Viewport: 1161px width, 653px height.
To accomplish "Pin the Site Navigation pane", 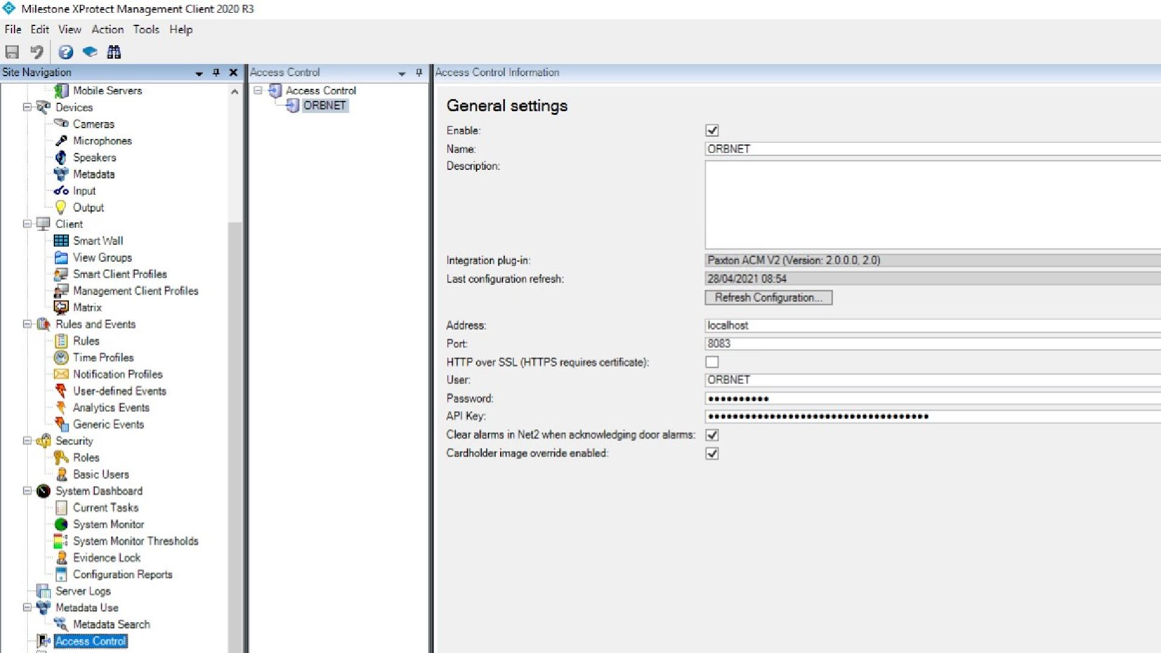I will tap(216, 73).
